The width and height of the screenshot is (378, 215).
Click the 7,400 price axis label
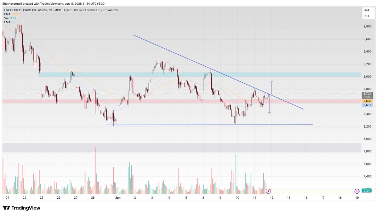pos(367,177)
